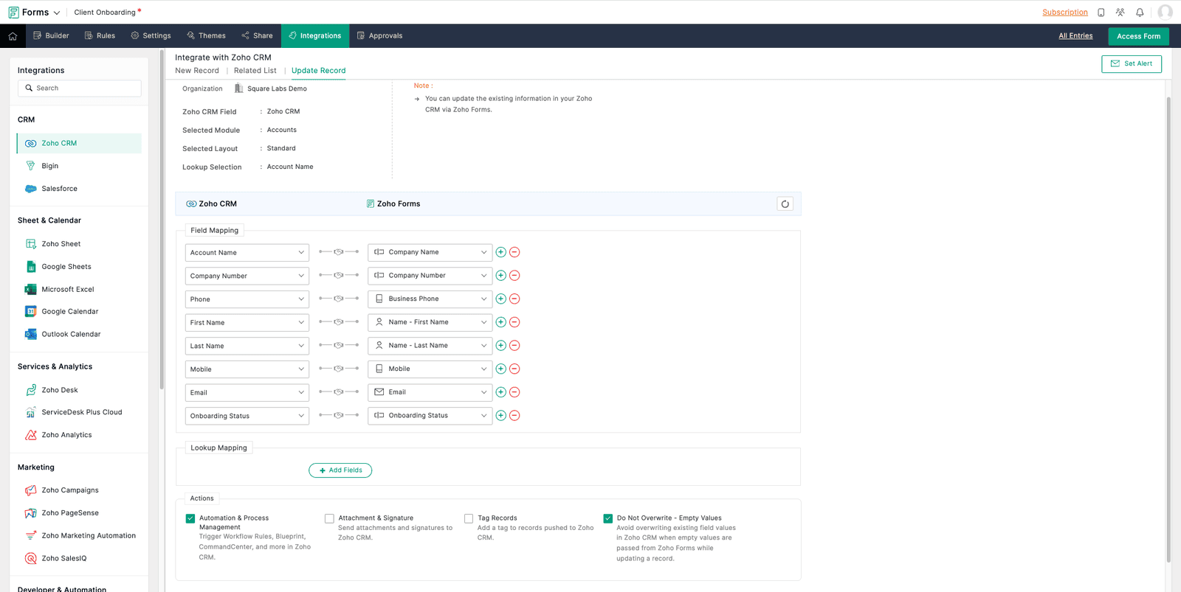Click the Access Form button
This screenshot has height=592, width=1181.
[1137, 36]
